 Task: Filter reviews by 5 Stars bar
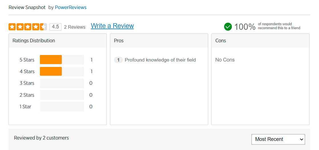click(x=62, y=60)
